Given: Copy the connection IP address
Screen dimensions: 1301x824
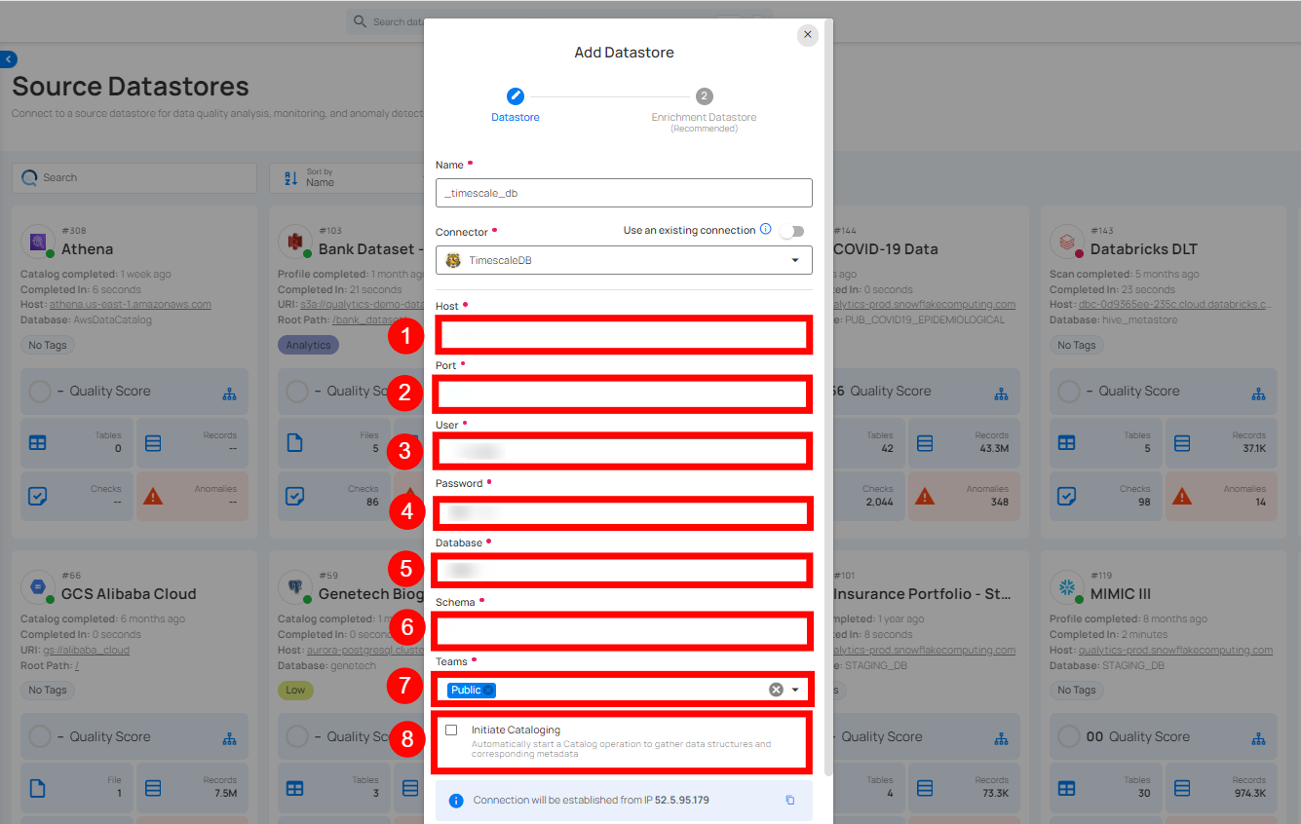Looking at the screenshot, I should point(790,800).
